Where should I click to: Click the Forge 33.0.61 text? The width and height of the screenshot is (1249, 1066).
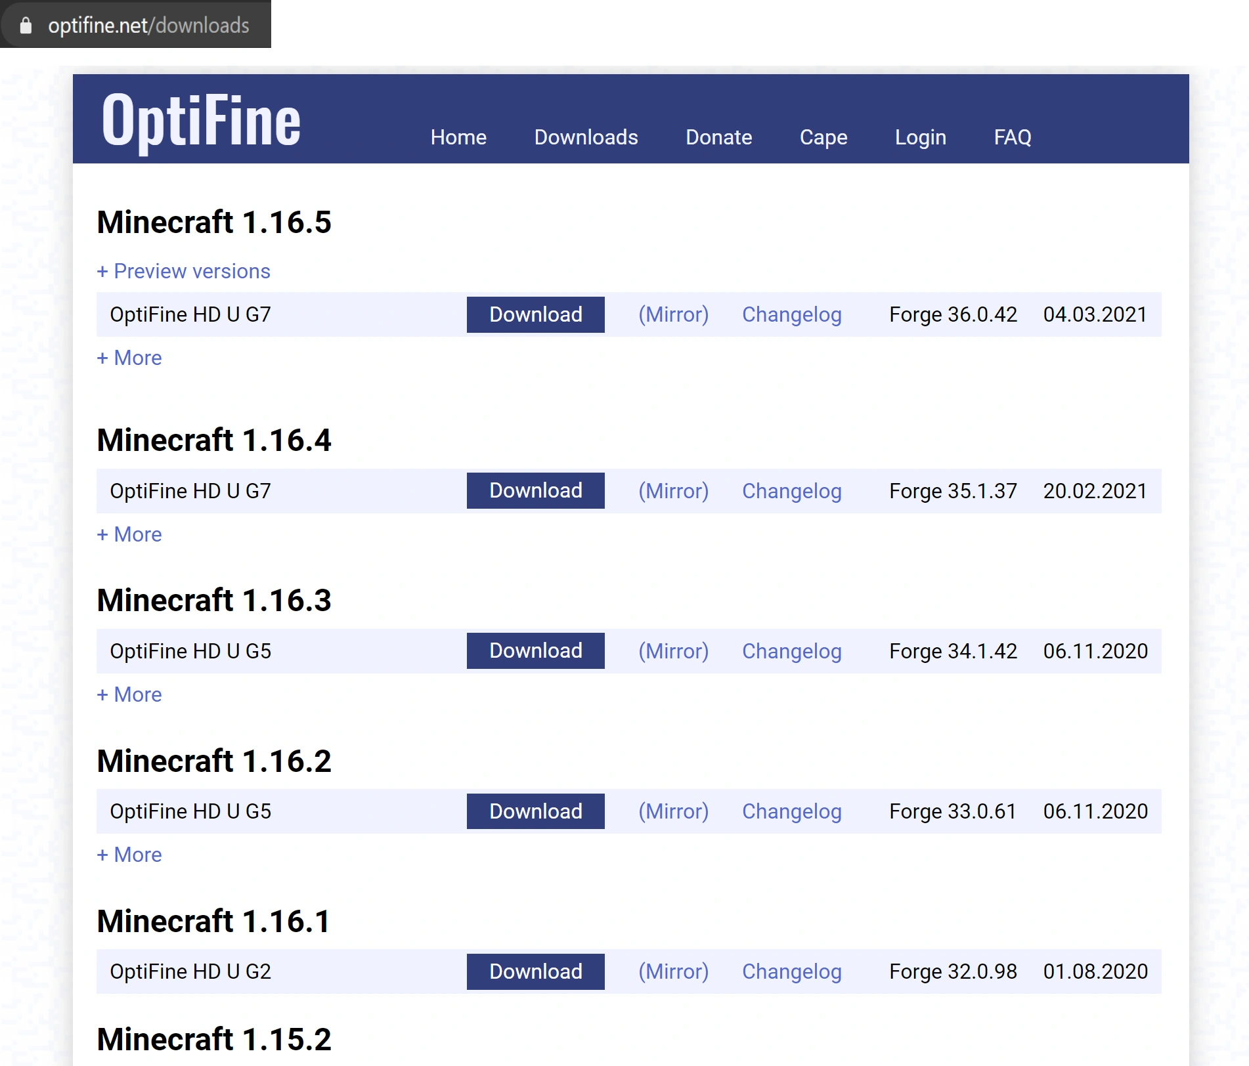pos(953,811)
